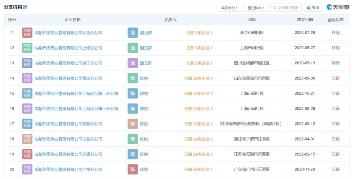Screen dimensions: 354x179
Task: Click the 陈 avatar in the 高新分公司 row
Action: click(133, 124)
